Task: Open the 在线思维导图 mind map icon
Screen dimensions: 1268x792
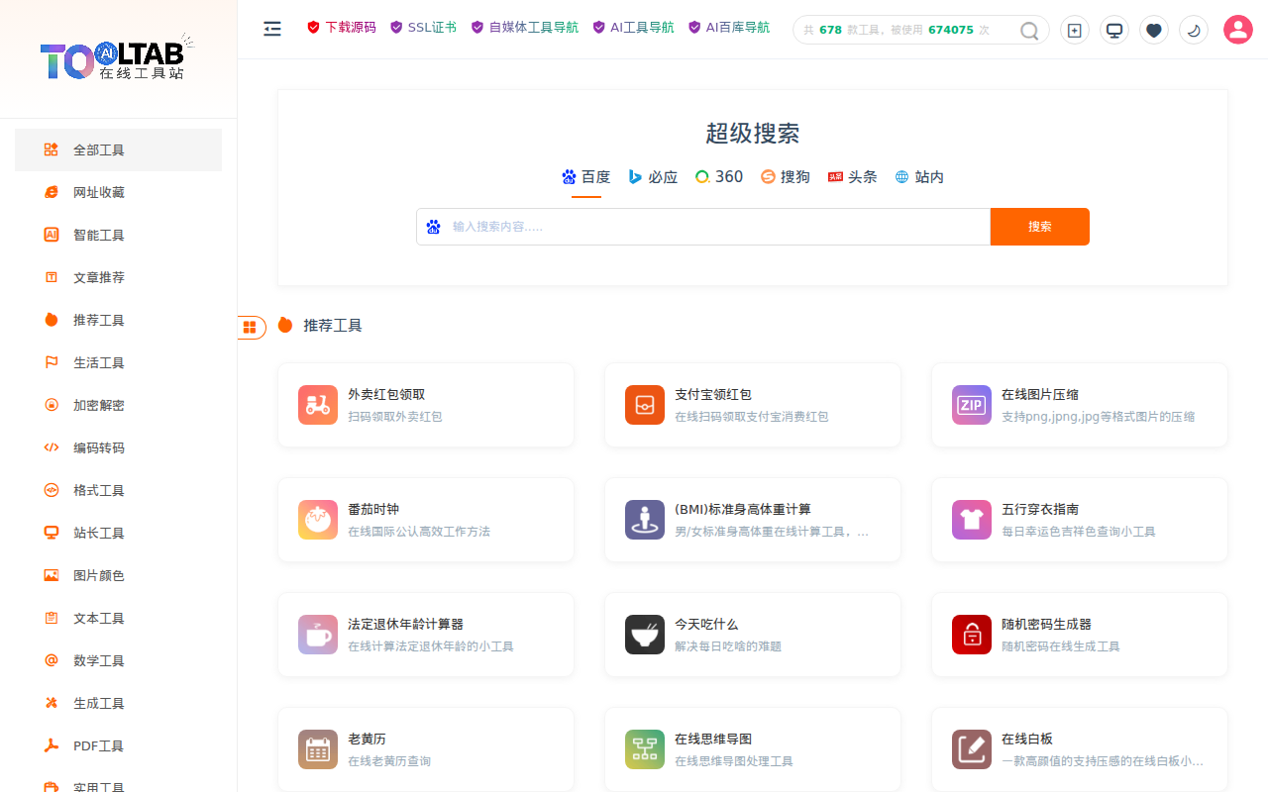Action: [x=644, y=749]
